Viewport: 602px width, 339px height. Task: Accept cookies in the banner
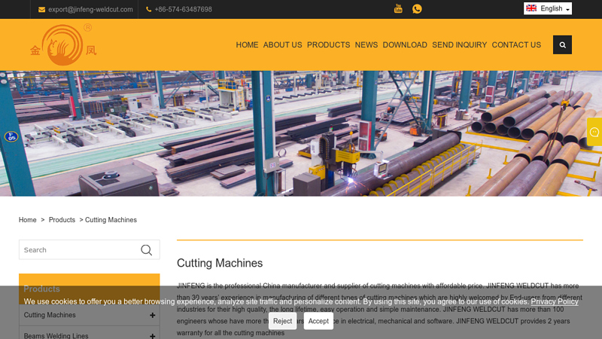(x=318, y=321)
